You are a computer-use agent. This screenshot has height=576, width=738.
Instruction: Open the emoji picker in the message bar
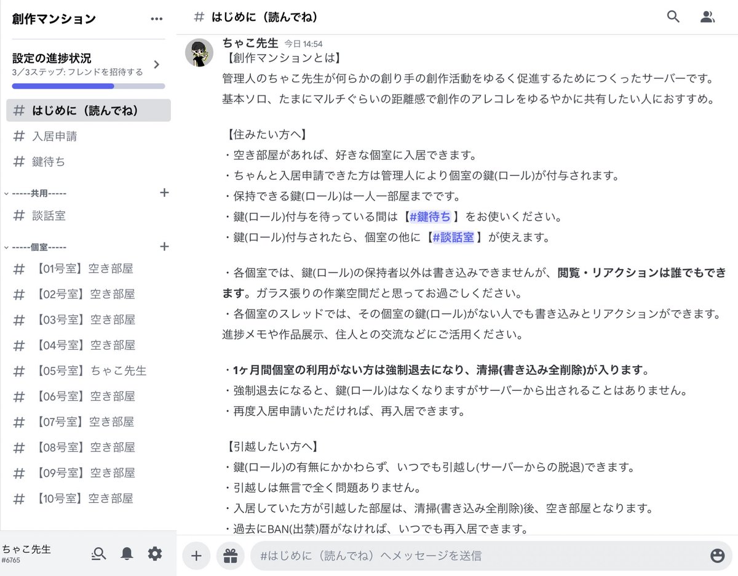point(717,555)
